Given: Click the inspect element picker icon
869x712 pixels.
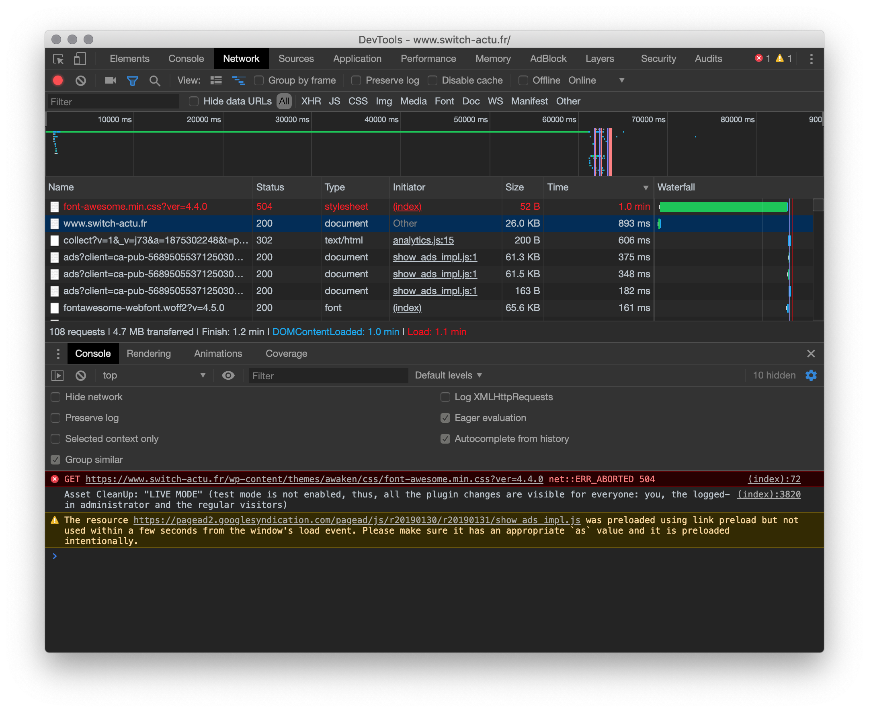Looking at the screenshot, I should 58,59.
